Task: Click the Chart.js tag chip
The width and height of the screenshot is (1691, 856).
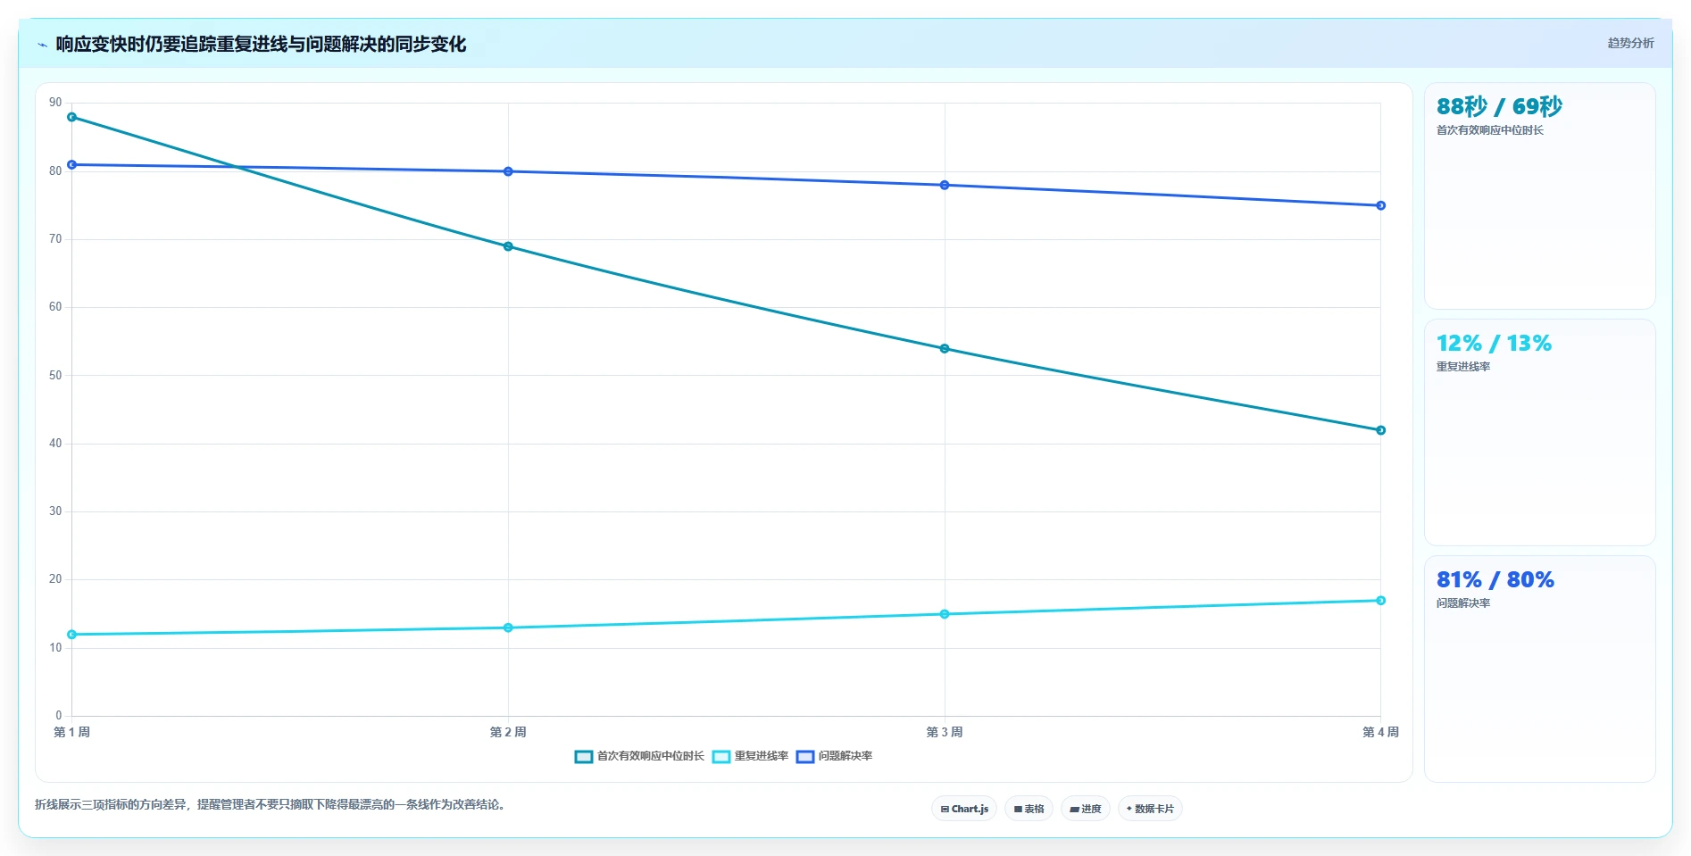Action: [x=964, y=809]
